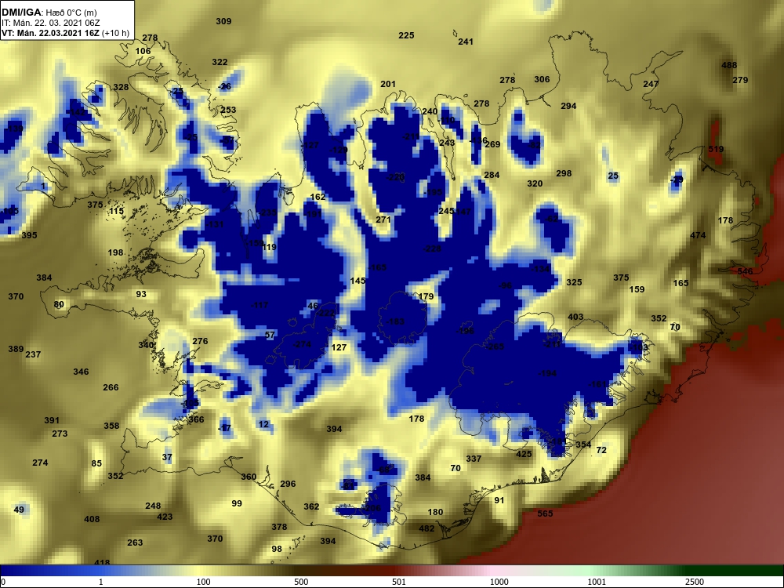Click the 320 map value
This screenshot has height=588, width=784.
tap(535, 183)
